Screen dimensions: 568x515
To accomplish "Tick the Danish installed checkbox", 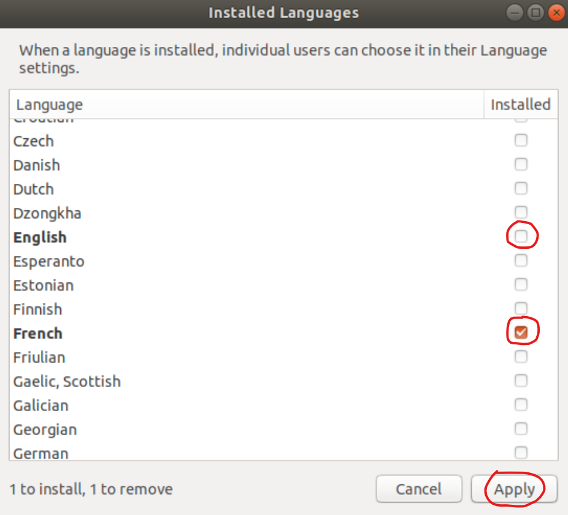I will pyautogui.click(x=521, y=164).
